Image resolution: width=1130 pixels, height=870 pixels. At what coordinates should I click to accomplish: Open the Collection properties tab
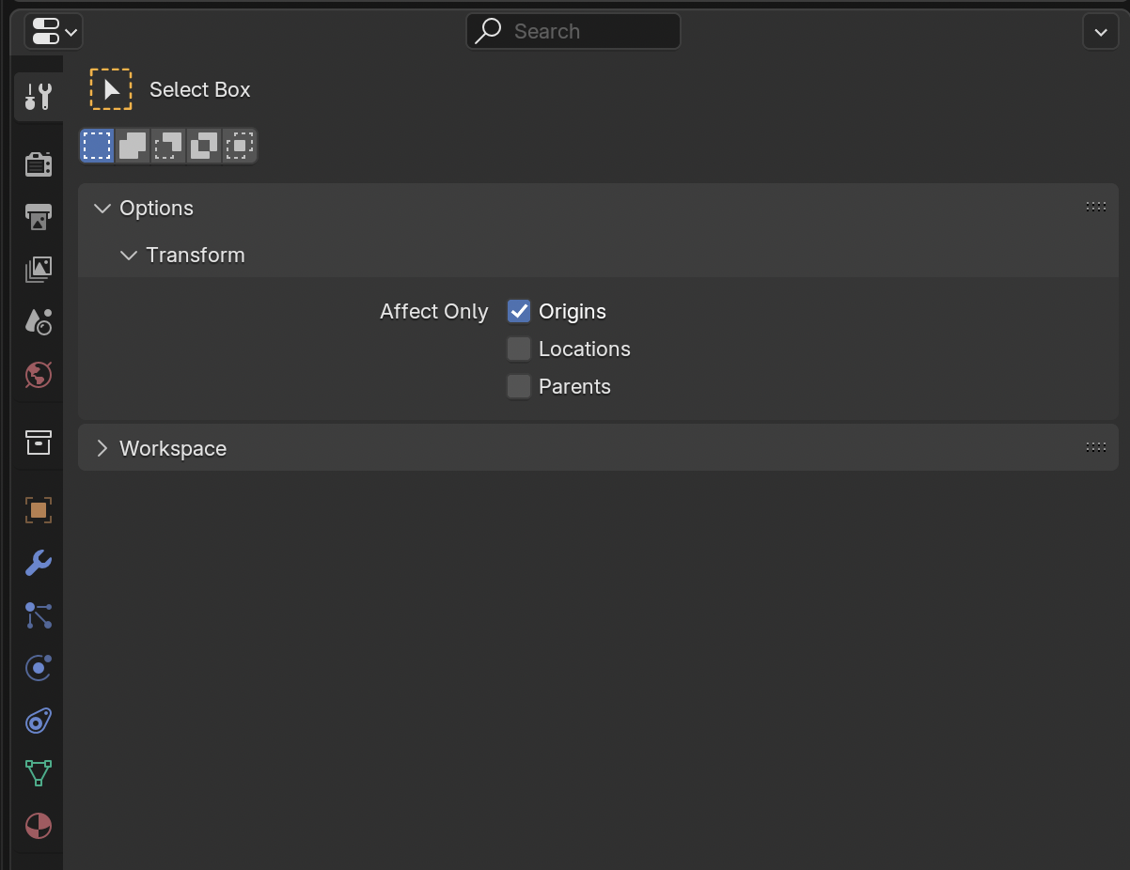point(39,442)
